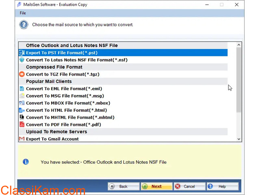Click the MSG file format icon

pos(22,96)
